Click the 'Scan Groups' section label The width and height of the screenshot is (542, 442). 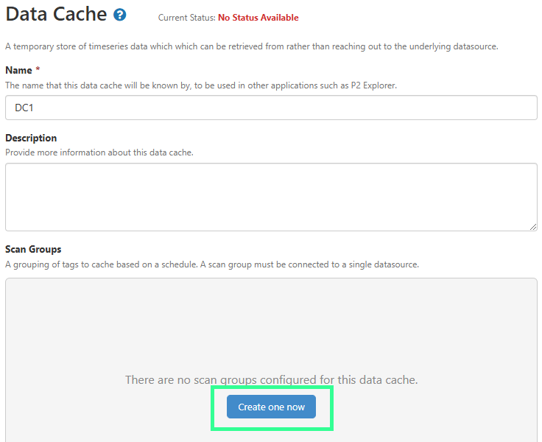[x=33, y=249]
